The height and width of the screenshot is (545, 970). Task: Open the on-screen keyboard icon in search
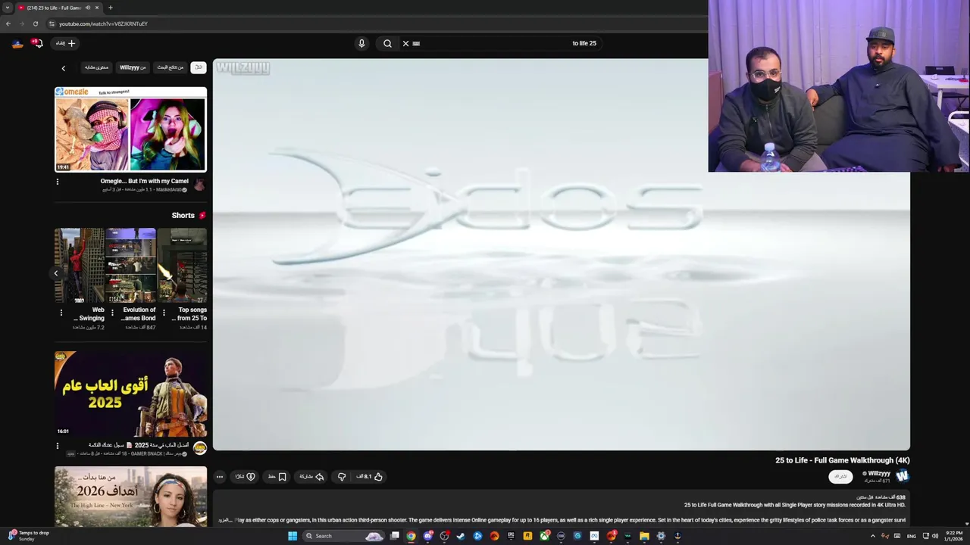click(x=416, y=43)
